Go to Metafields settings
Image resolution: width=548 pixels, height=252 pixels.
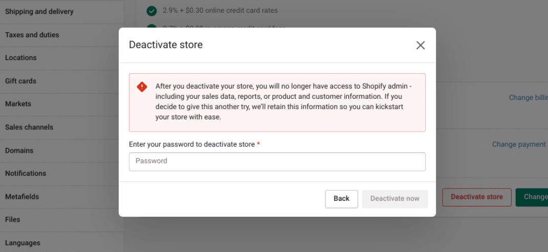pos(22,197)
